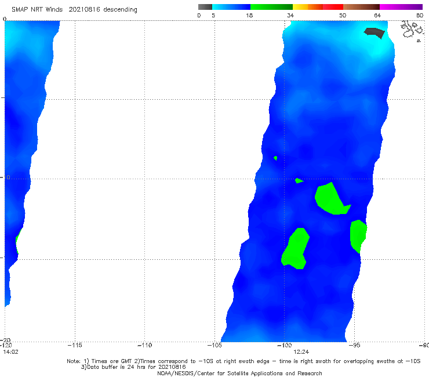Click the green sliver on the left swath's edge
Viewport: 429px width, 377px height.
point(18,241)
